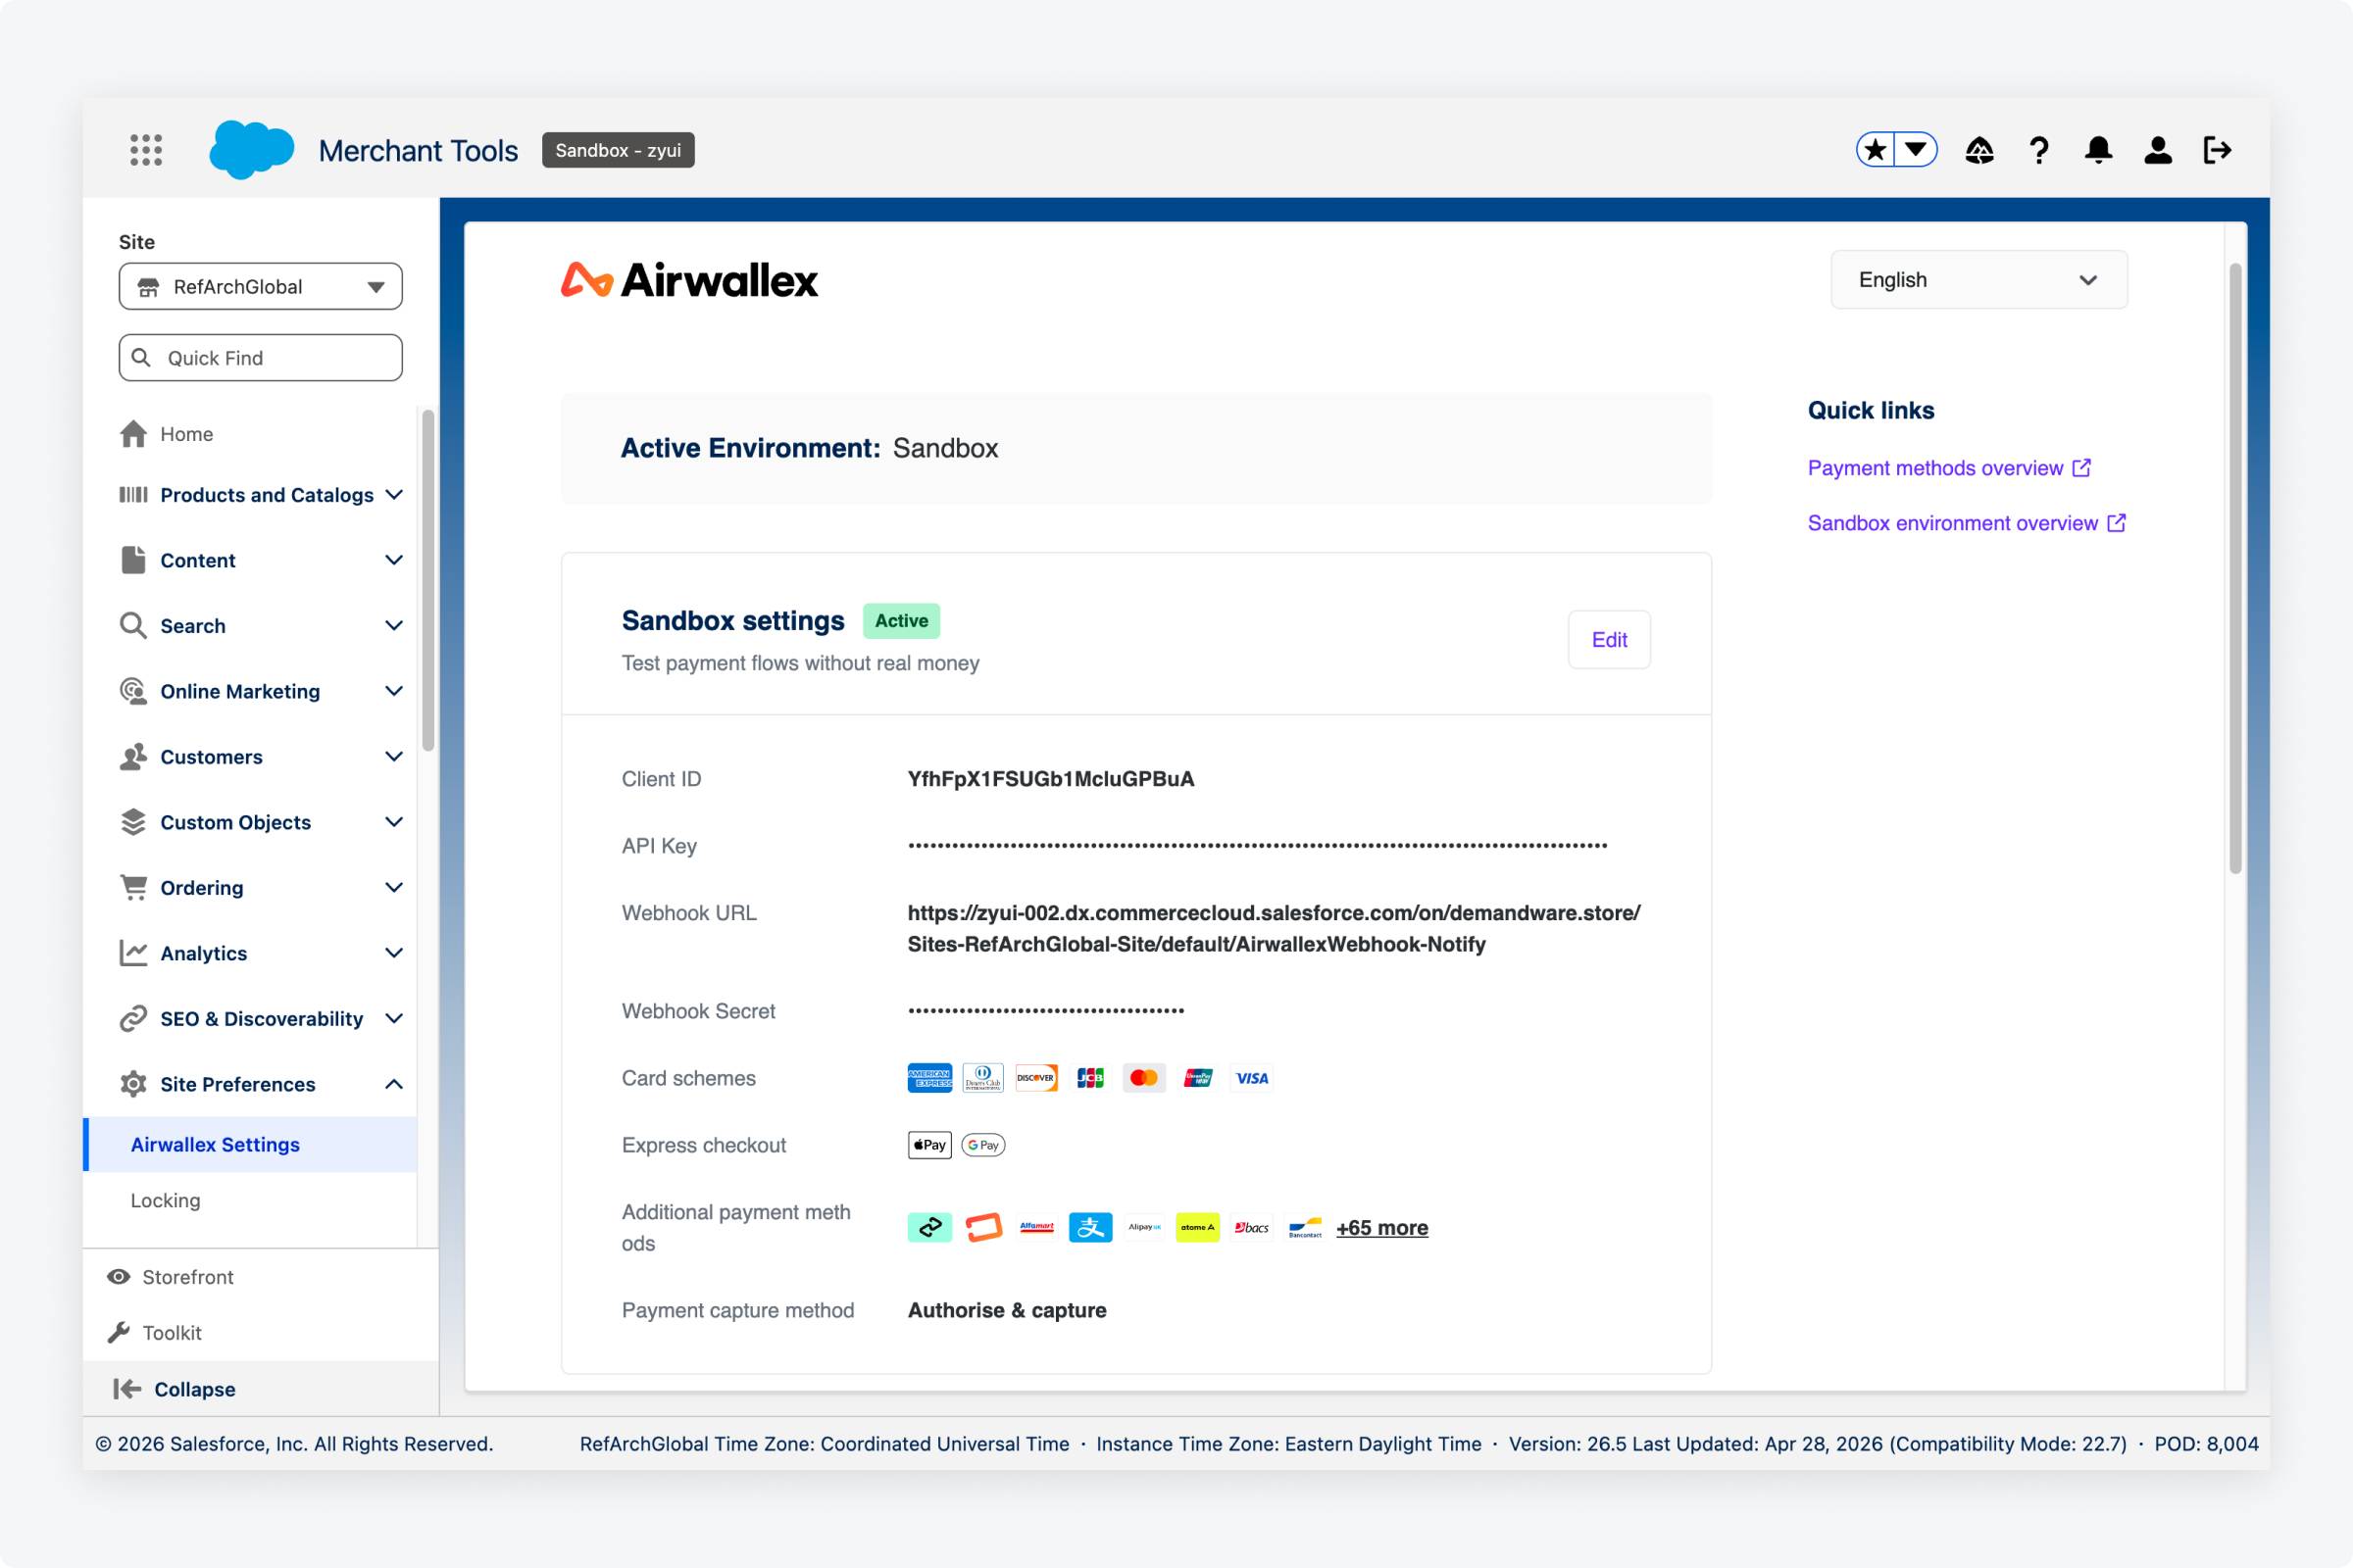
Task: Expand the Analytics chevron
Action: [394, 953]
